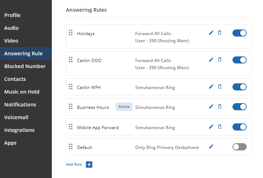Viewport: 263px width, 178px height.
Task: Enable the Default rule toggle
Action: [x=239, y=147]
